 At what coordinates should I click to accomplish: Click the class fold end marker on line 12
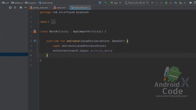[39, 61]
